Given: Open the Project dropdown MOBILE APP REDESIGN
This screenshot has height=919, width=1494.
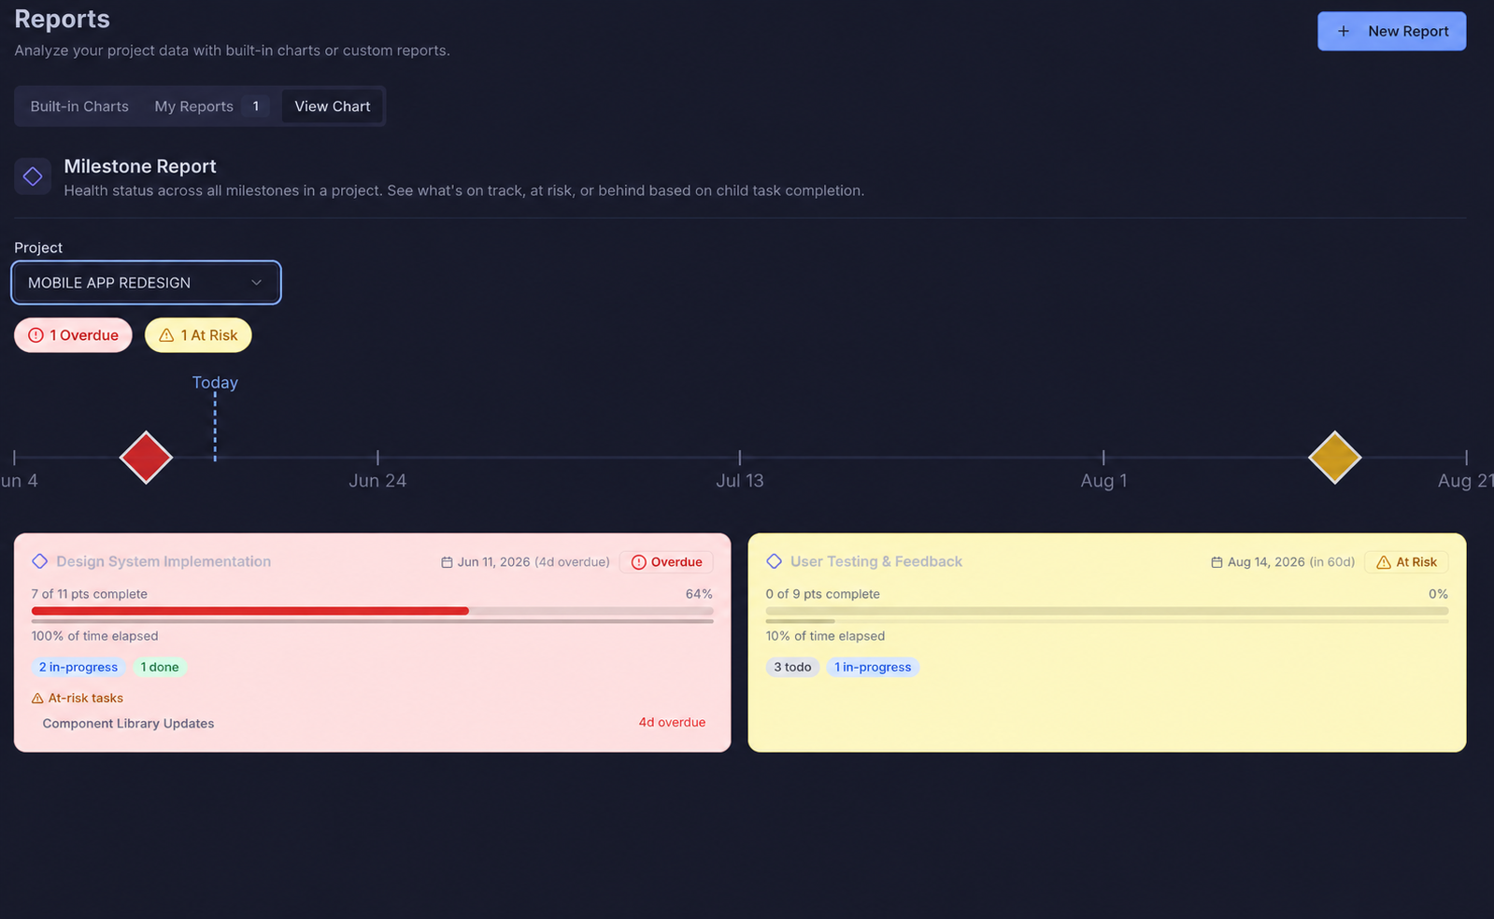Looking at the screenshot, I should point(146,282).
